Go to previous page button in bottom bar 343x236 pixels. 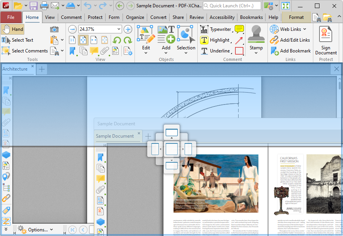coord(83,230)
